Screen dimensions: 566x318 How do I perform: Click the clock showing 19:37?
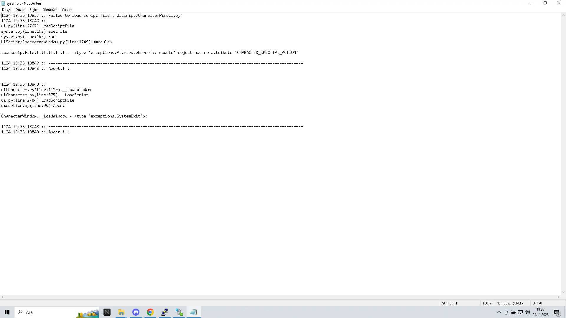tap(540, 312)
